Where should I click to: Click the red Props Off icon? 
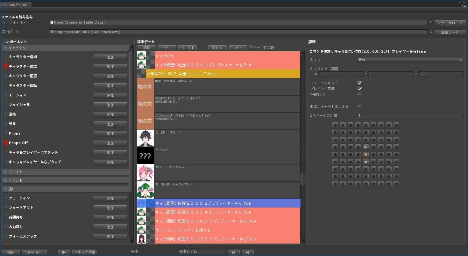(x=6, y=143)
